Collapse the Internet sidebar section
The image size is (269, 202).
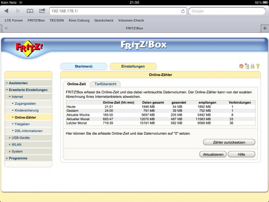[28, 97]
